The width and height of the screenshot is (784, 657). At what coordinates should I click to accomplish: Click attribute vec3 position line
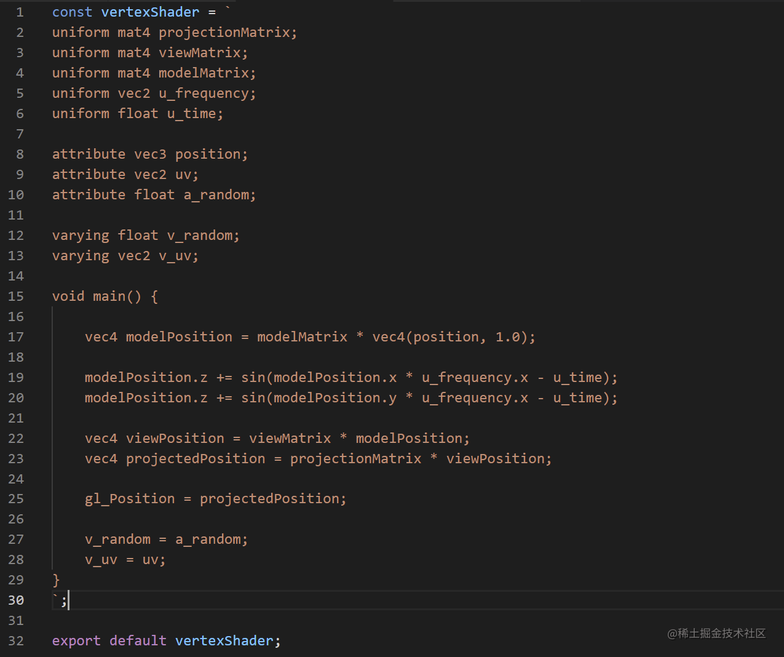tap(150, 154)
